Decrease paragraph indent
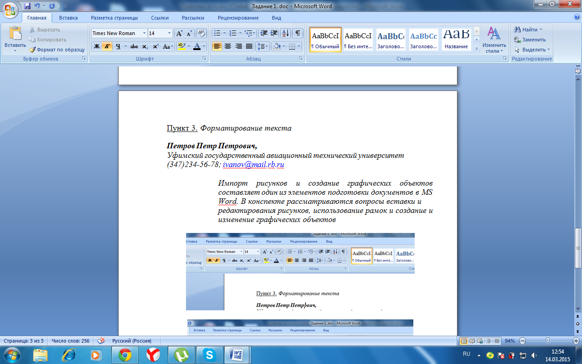This screenshot has height=364, width=582. pyautogui.click(x=264, y=33)
